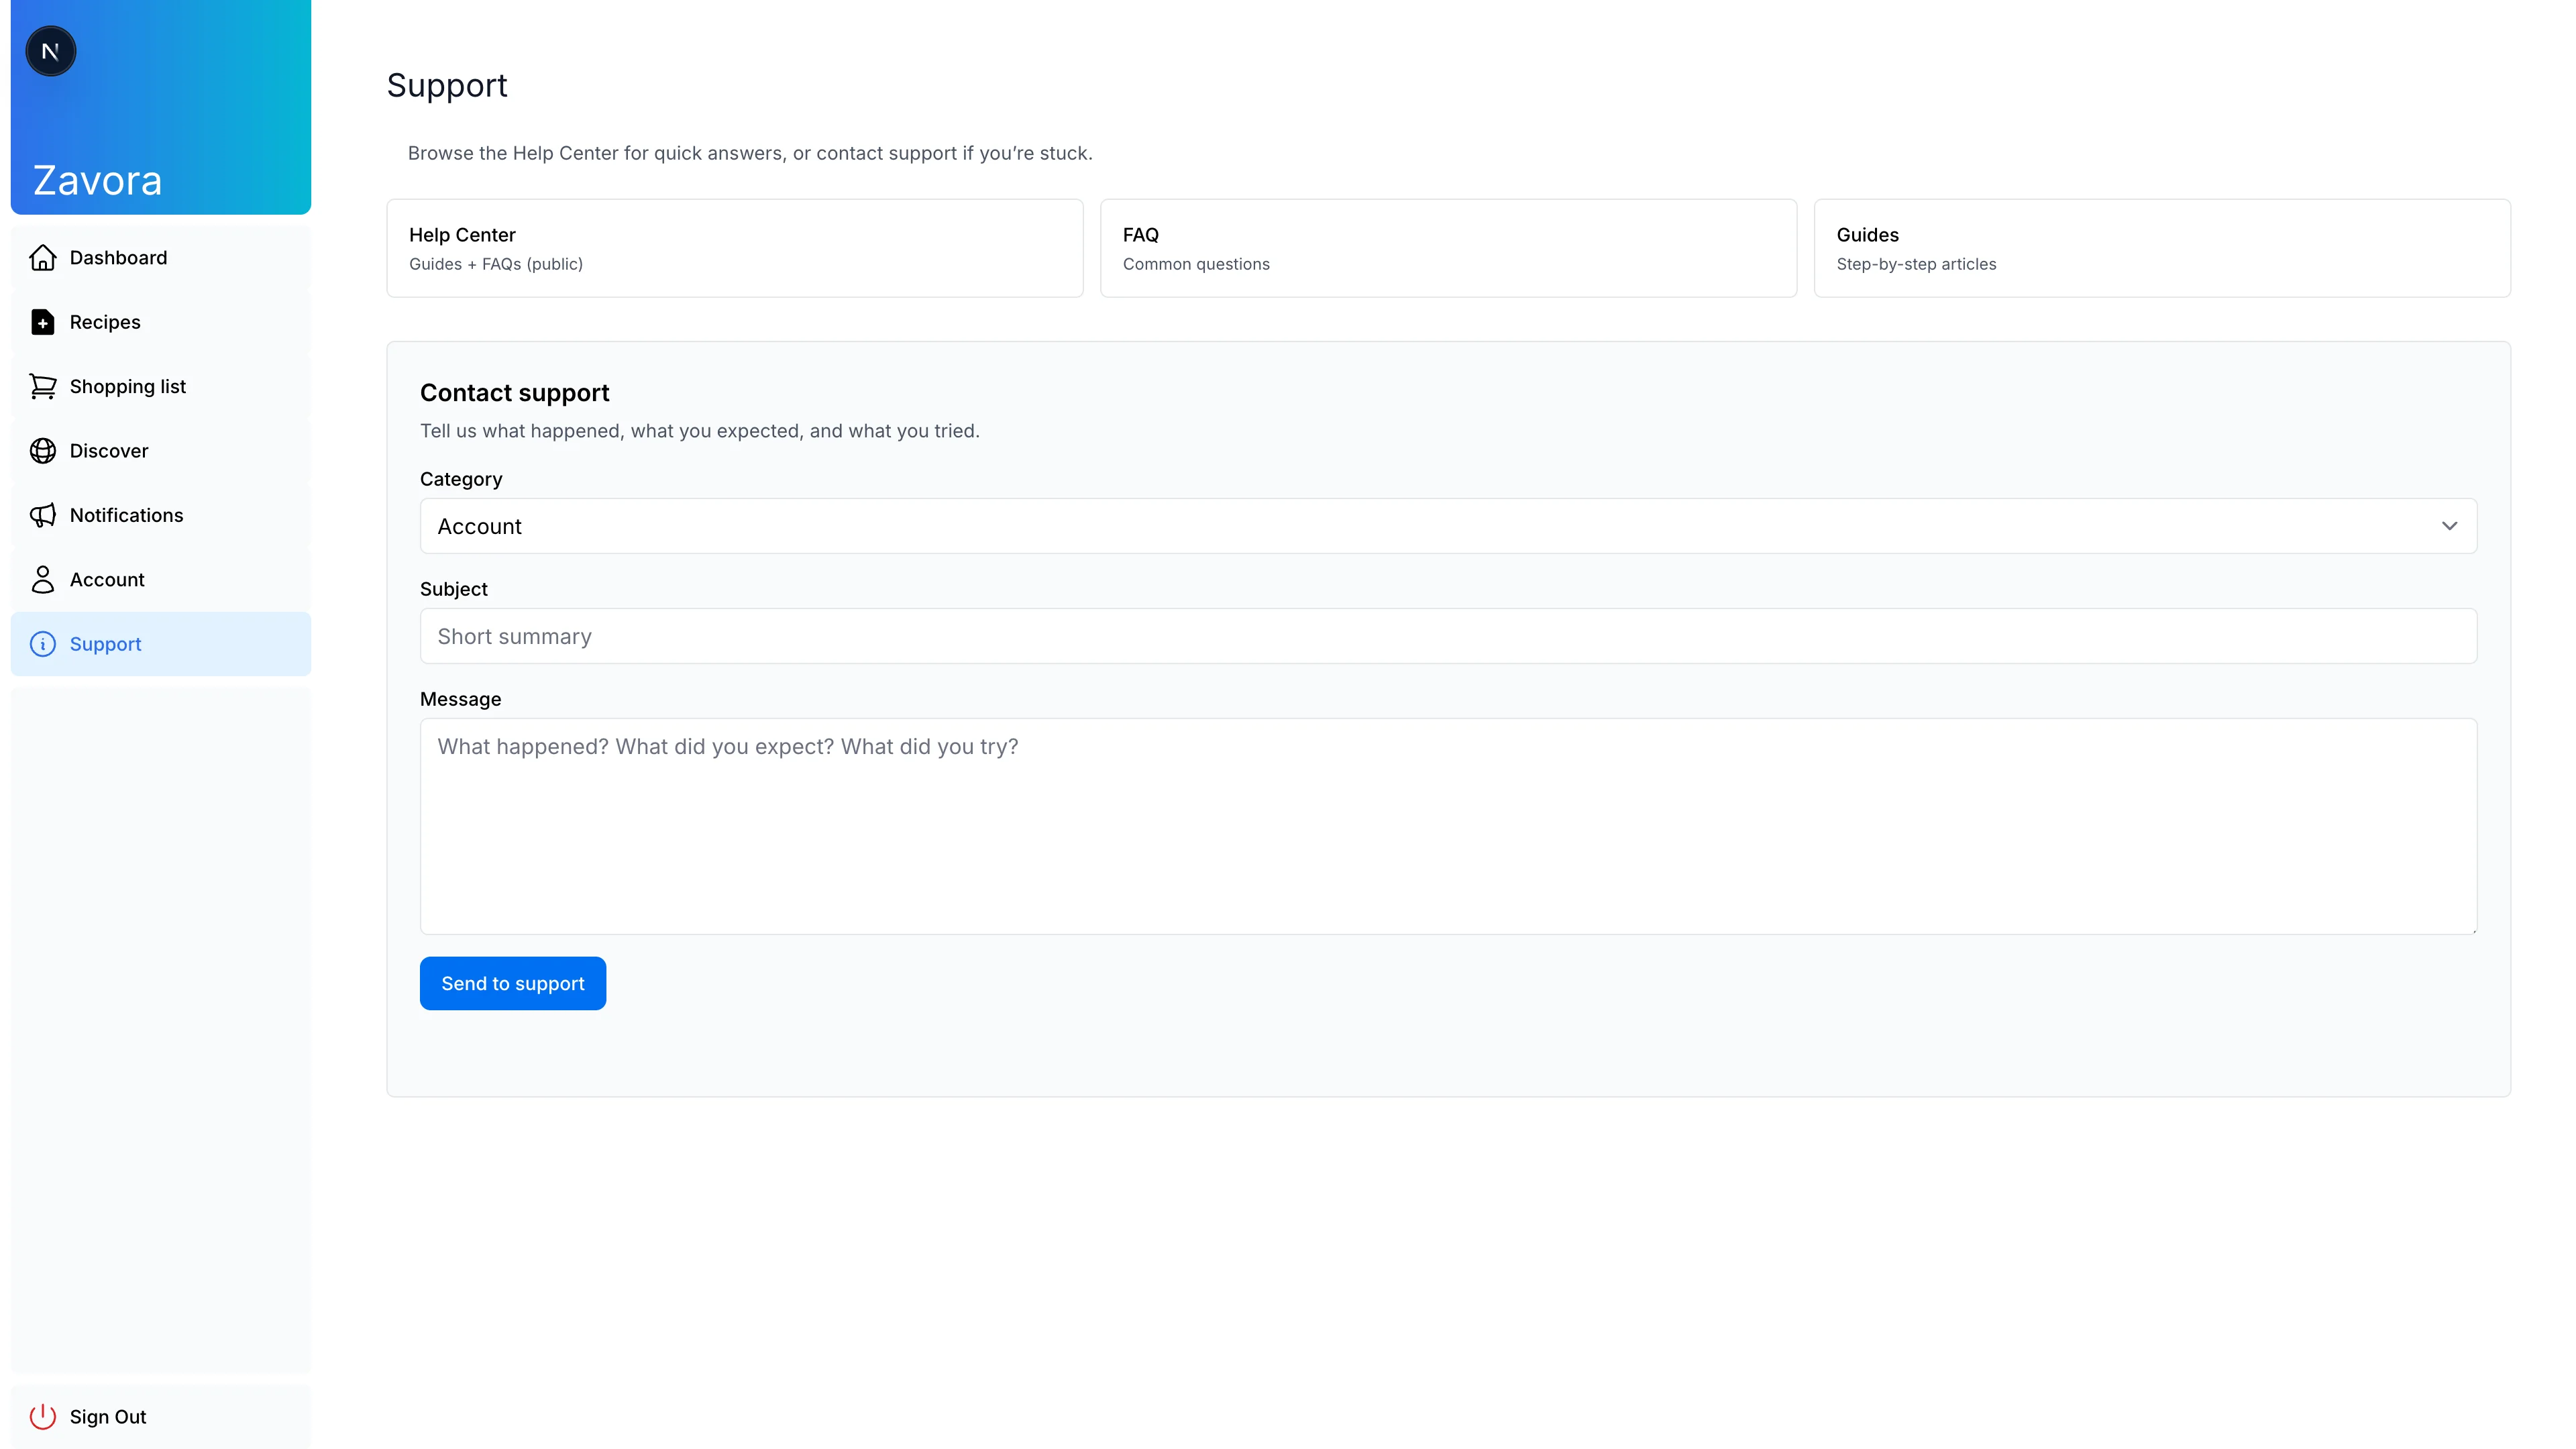This screenshot has height=1449, width=2576.
Task: Click the red Sign Out power icon
Action: click(x=42, y=1416)
